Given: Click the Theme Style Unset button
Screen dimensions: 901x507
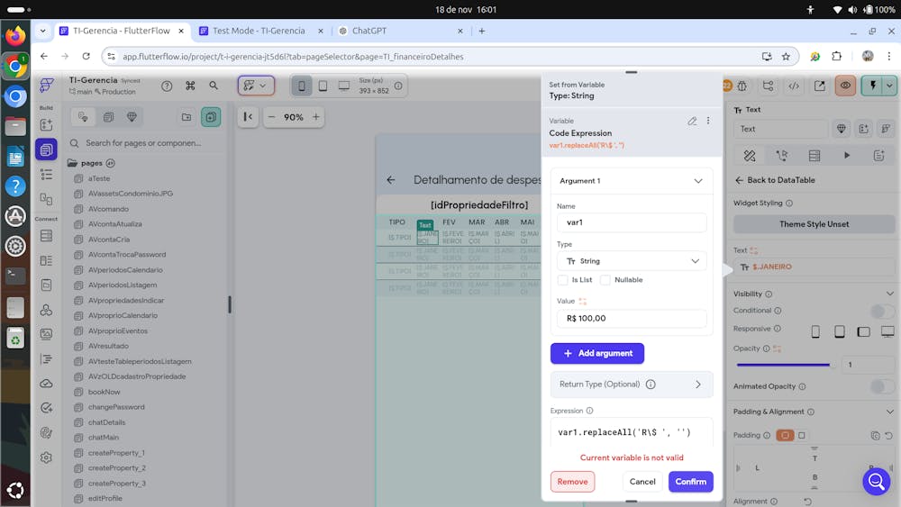Looking at the screenshot, I should pos(814,224).
